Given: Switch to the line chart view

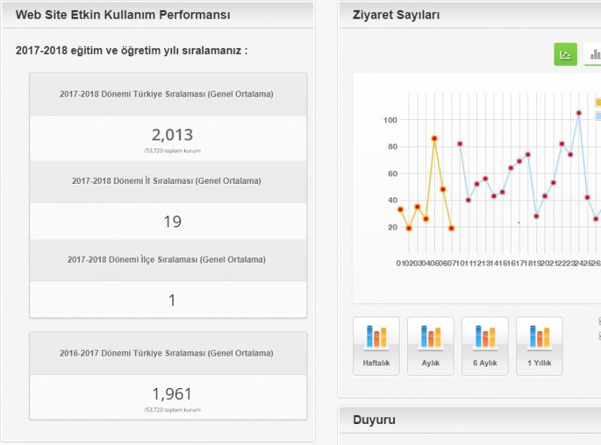Looking at the screenshot, I should pos(565,54).
